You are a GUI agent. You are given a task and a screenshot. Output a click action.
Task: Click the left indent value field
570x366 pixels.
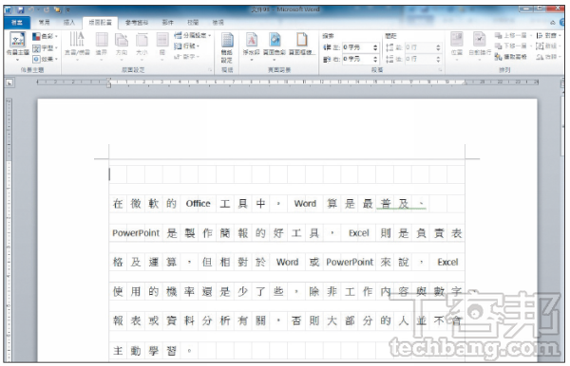coord(357,47)
